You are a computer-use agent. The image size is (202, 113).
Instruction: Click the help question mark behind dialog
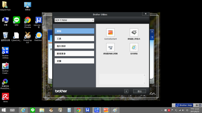[x=152, y=37]
